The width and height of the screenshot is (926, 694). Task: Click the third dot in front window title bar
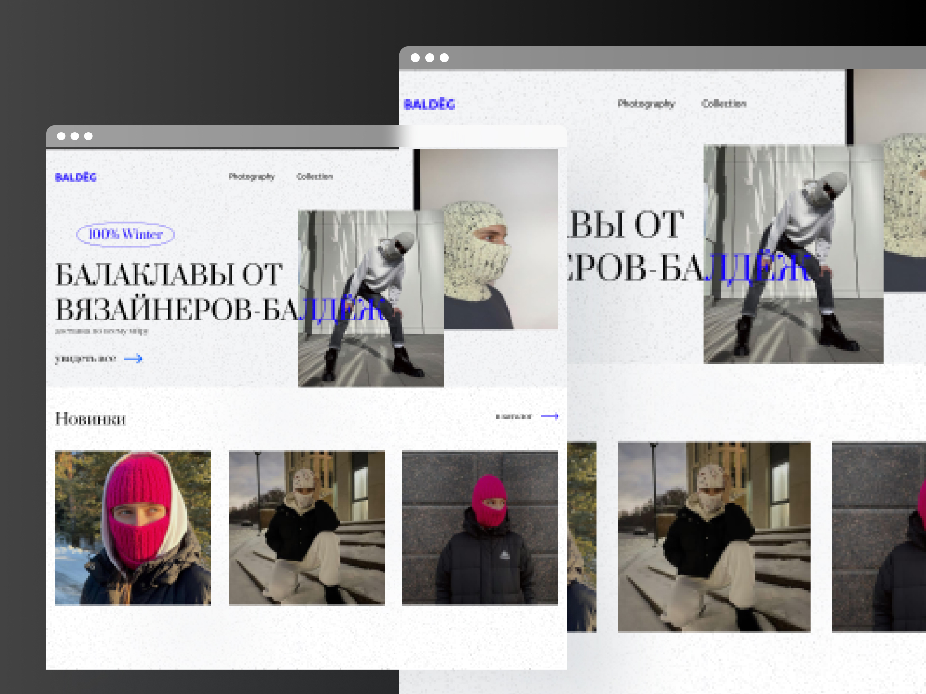(x=88, y=136)
